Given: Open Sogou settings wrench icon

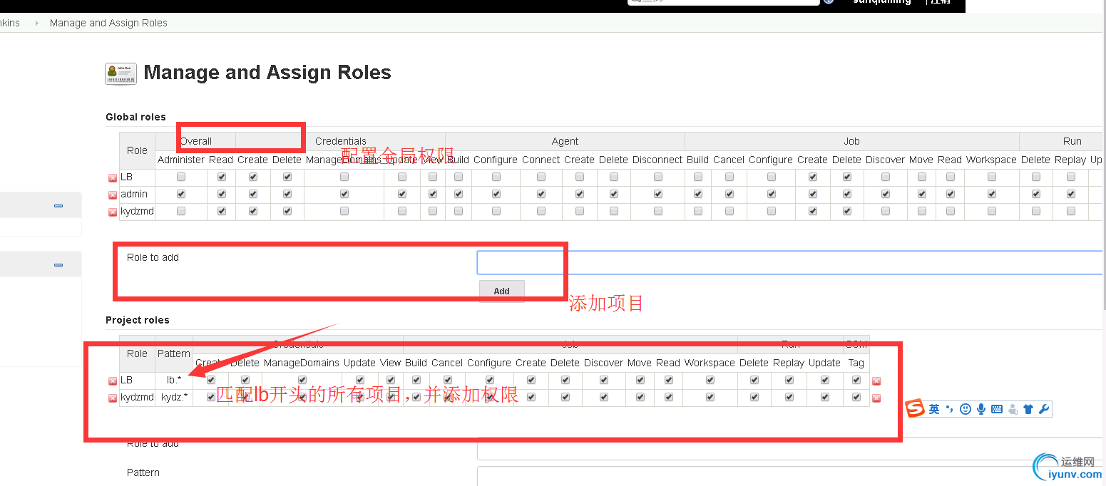Looking at the screenshot, I should (1044, 409).
